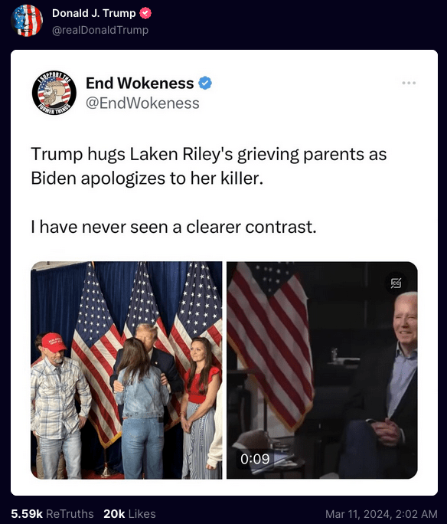Open the End Wokeness circular profile logo

(54, 93)
